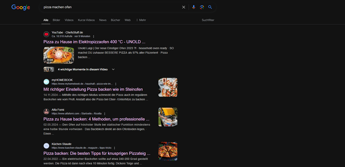The image size is (345, 167).
Task: Click the '22.04.2022' date snippet
Action: coord(50,159)
